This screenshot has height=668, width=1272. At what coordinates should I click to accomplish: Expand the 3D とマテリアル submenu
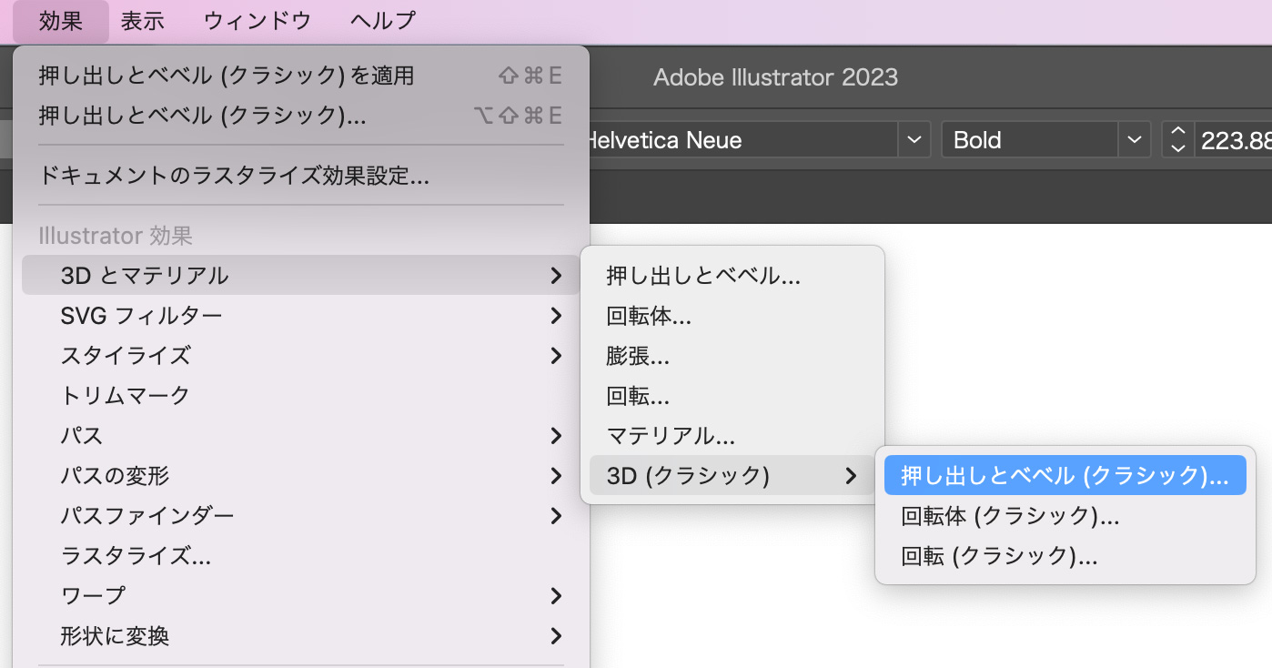pyautogui.click(x=301, y=275)
